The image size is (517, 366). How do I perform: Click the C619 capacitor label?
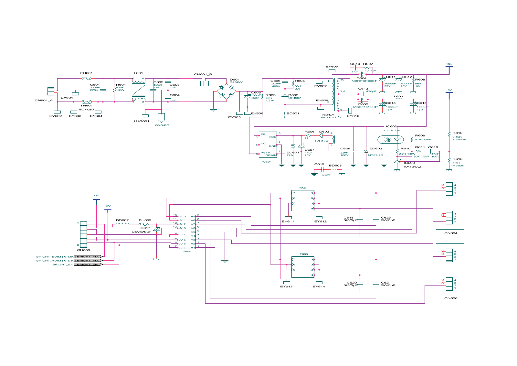coord(319,164)
